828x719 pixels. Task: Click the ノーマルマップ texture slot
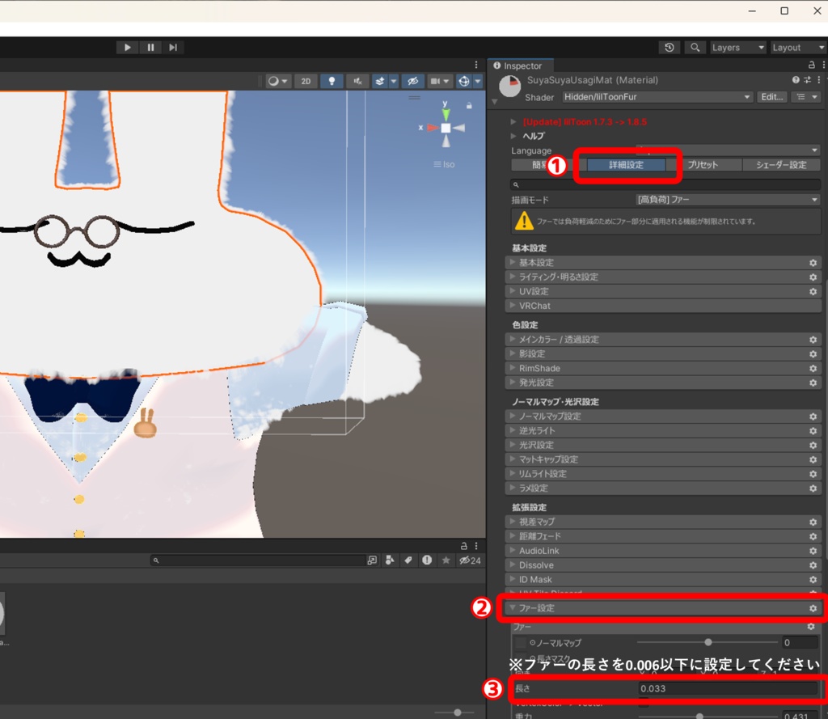(521, 643)
